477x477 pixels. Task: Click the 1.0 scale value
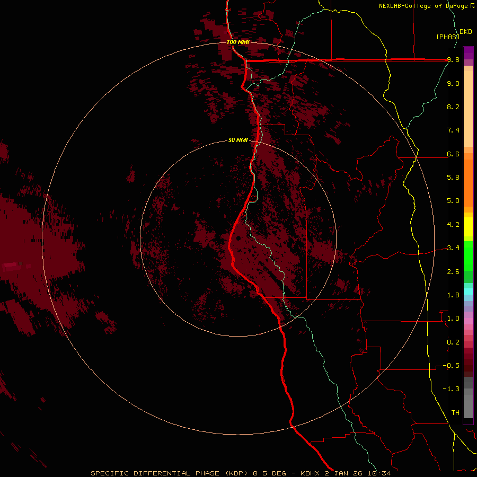tap(453, 319)
